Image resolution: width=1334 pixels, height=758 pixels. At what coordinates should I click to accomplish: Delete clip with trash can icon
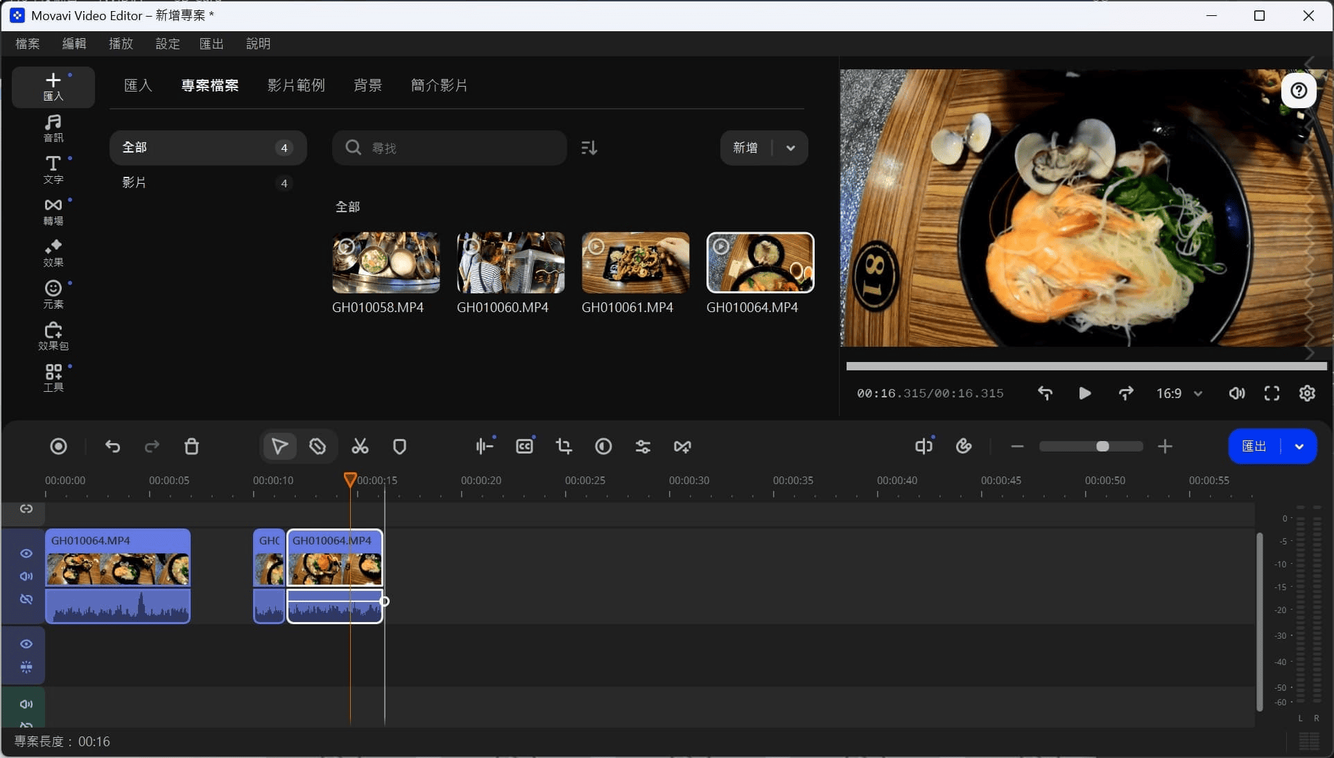[192, 447]
